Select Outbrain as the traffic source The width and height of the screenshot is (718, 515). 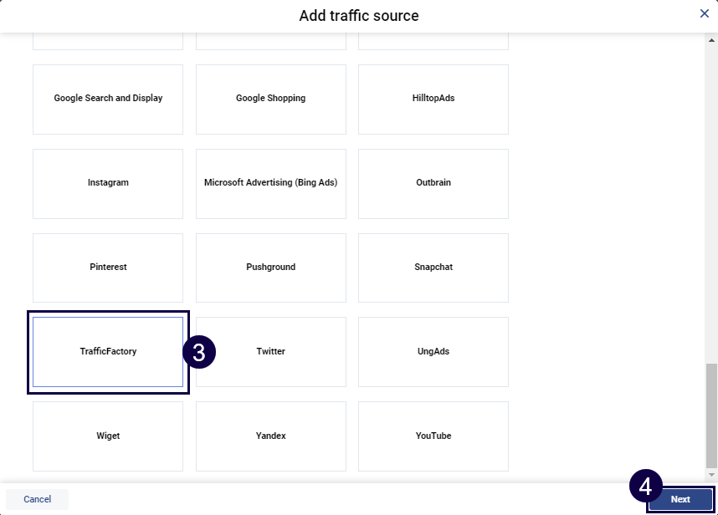pyautogui.click(x=433, y=183)
